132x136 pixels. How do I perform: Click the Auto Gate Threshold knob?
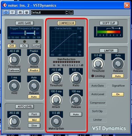click(14, 60)
